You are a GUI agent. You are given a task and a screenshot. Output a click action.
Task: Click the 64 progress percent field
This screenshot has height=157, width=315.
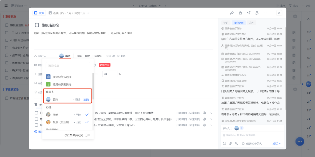pyautogui.click(x=110, y=74)
